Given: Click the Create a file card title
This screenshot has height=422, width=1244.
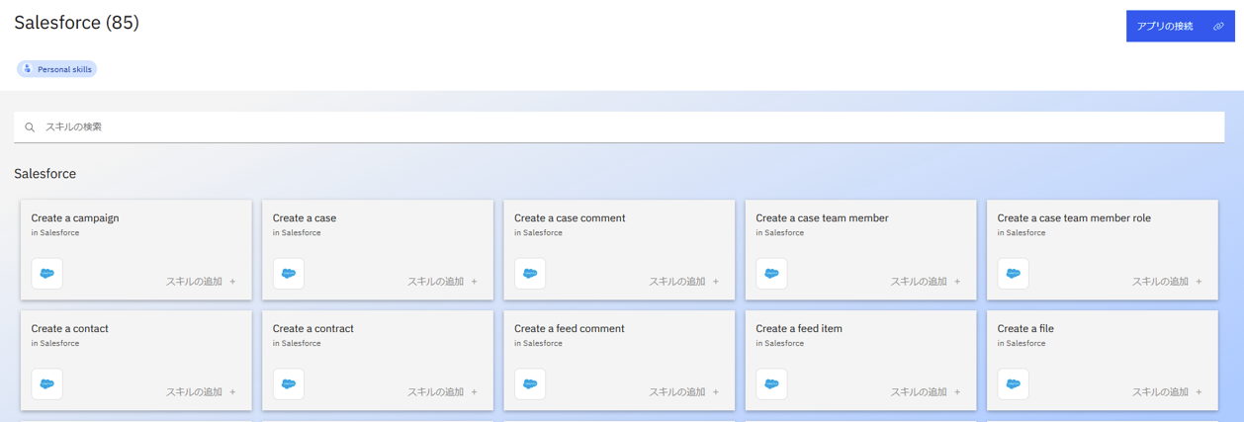Looking at the screenshot, I should [1025, 329].
